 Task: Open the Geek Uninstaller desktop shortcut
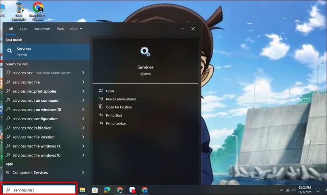(19, 12)
